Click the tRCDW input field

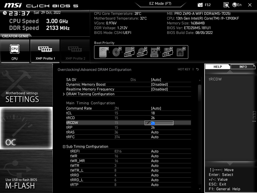[x=159, y=123]
